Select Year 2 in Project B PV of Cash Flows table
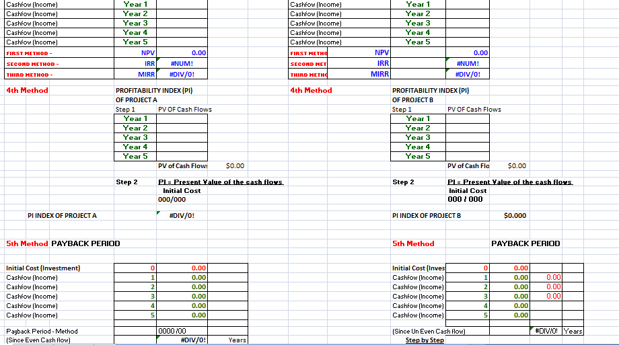619x345 pixels. tap(418, 128)
